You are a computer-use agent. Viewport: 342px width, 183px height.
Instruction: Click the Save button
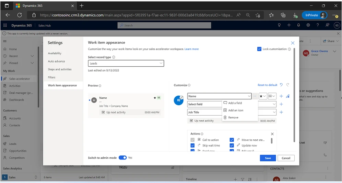(268, 158)
